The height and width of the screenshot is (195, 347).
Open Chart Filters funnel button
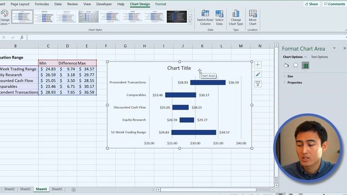pos(258,83)
